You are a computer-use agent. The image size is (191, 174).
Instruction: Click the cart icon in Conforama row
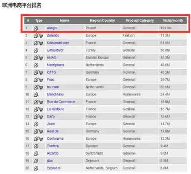pos(41,139)
